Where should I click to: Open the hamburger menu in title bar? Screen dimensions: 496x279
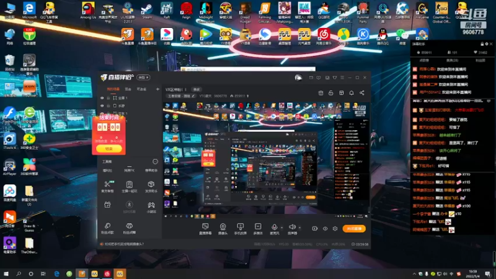point(342,77)
